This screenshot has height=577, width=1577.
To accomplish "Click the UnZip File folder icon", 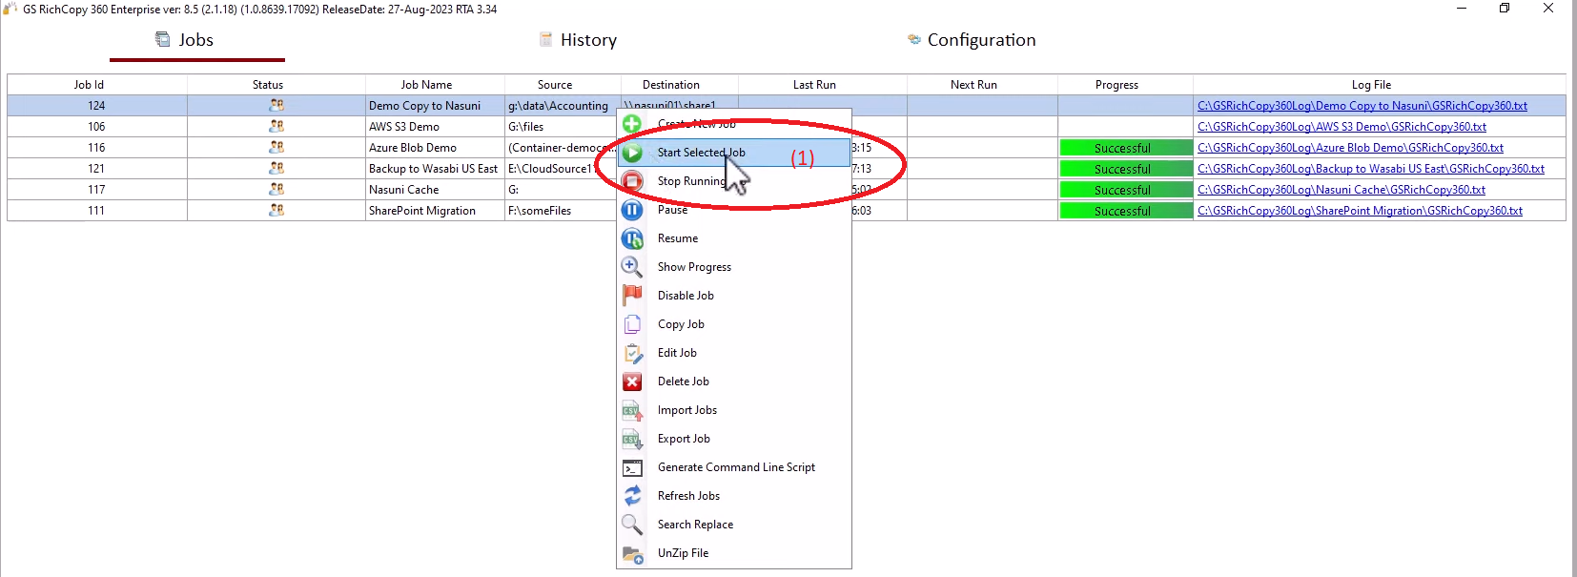I will [x=632, y=554].
